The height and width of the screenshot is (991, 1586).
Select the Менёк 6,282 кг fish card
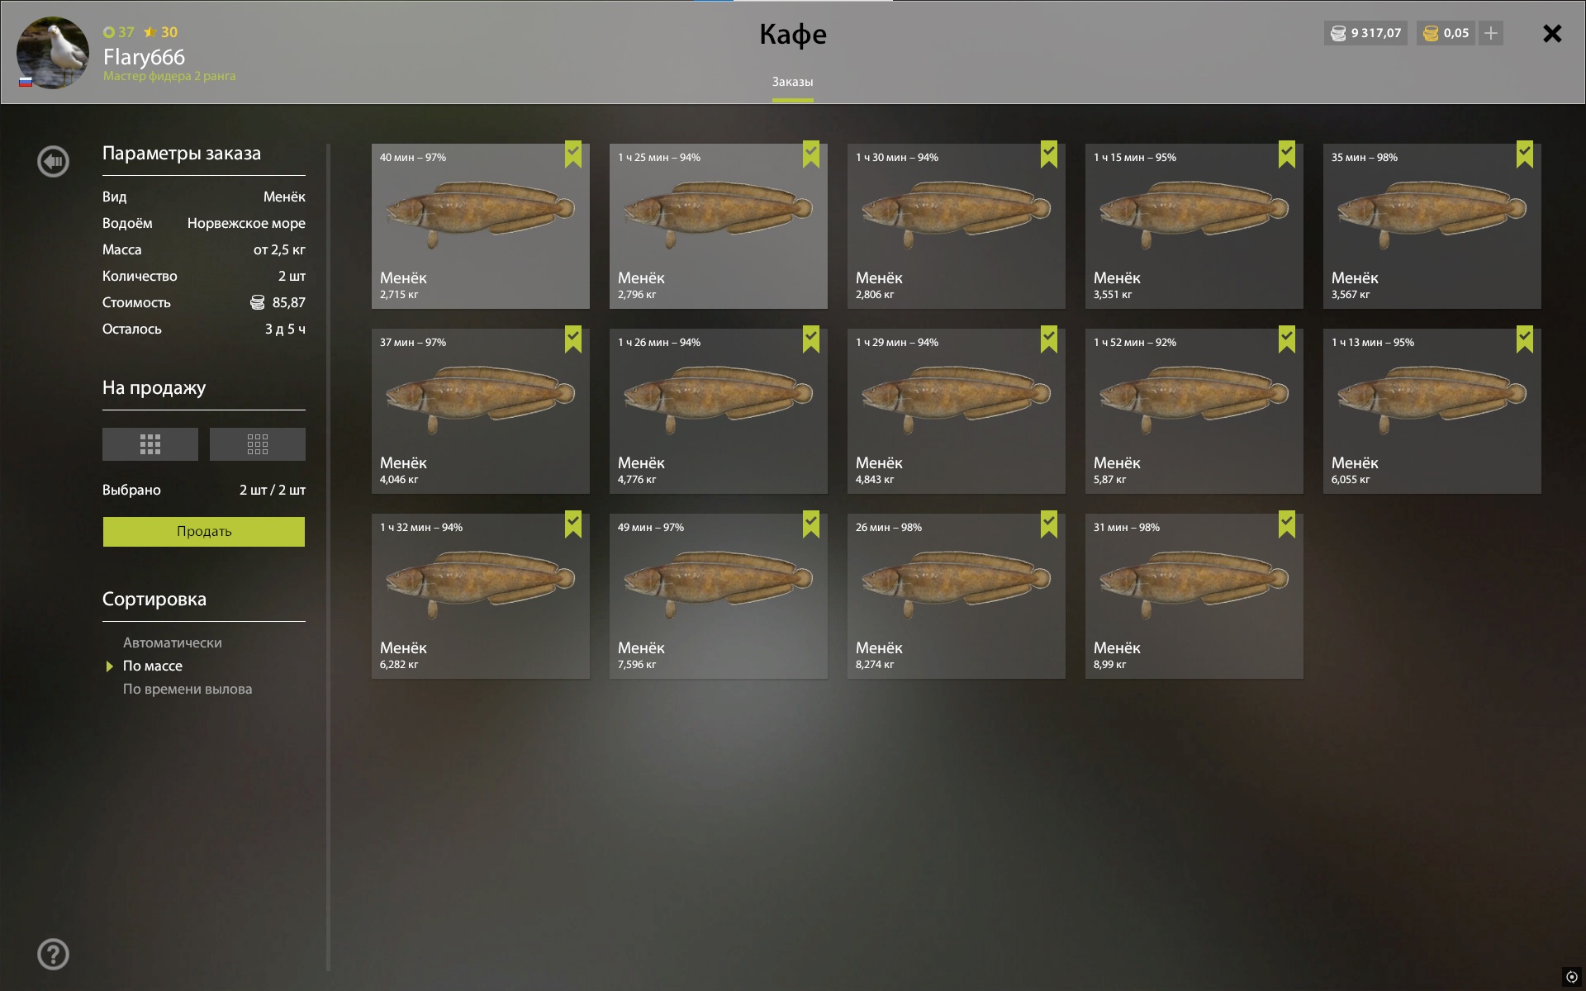pos(481,596)
